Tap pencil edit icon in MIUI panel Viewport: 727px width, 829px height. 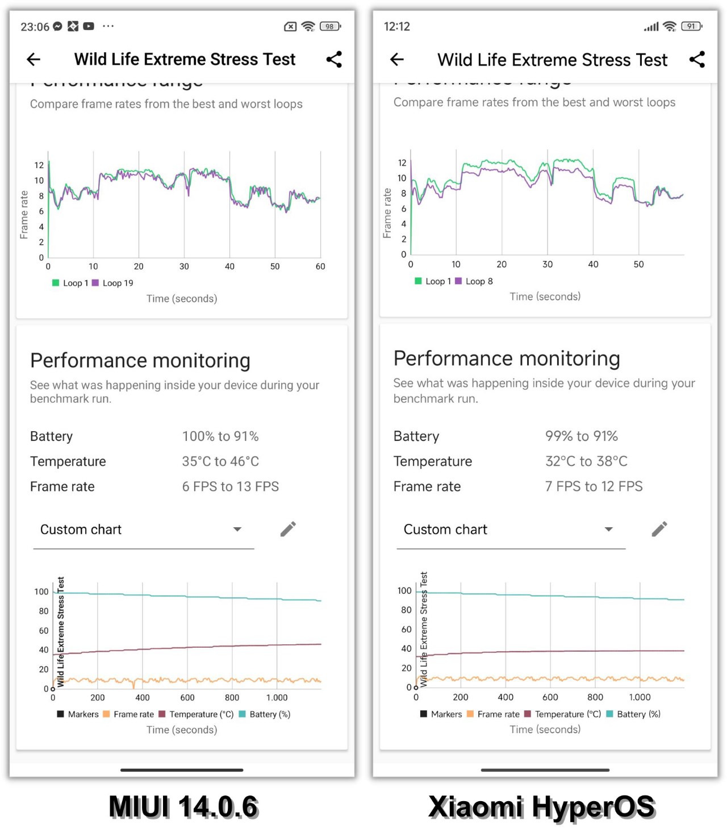[x=288, y=529]
